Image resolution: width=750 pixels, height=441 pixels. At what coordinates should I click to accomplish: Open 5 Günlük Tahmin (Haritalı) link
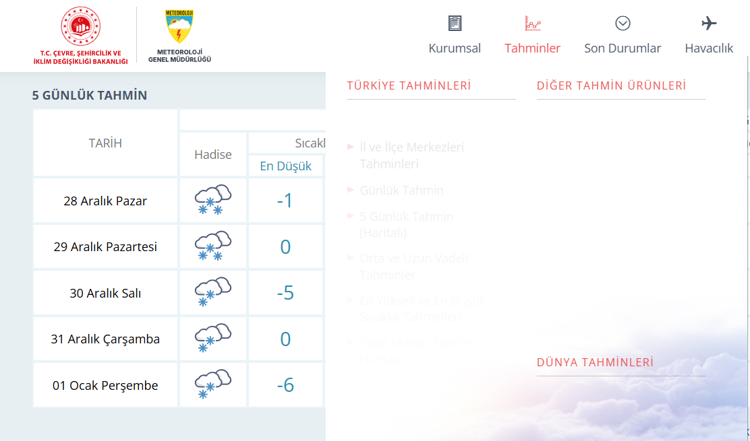[x=406, y=225]
